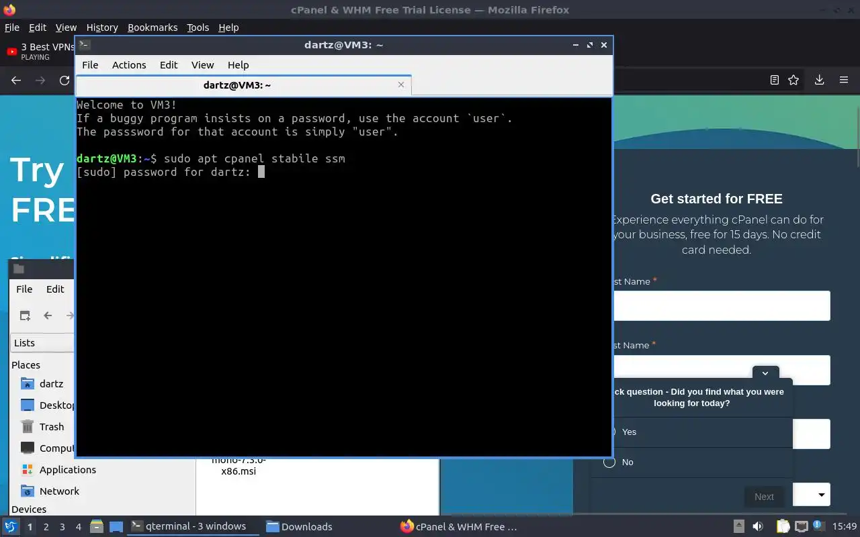Viewport: 860px width, 537px height.
Task: Switch to virtual desktop 4
Action: coord(78,527)
